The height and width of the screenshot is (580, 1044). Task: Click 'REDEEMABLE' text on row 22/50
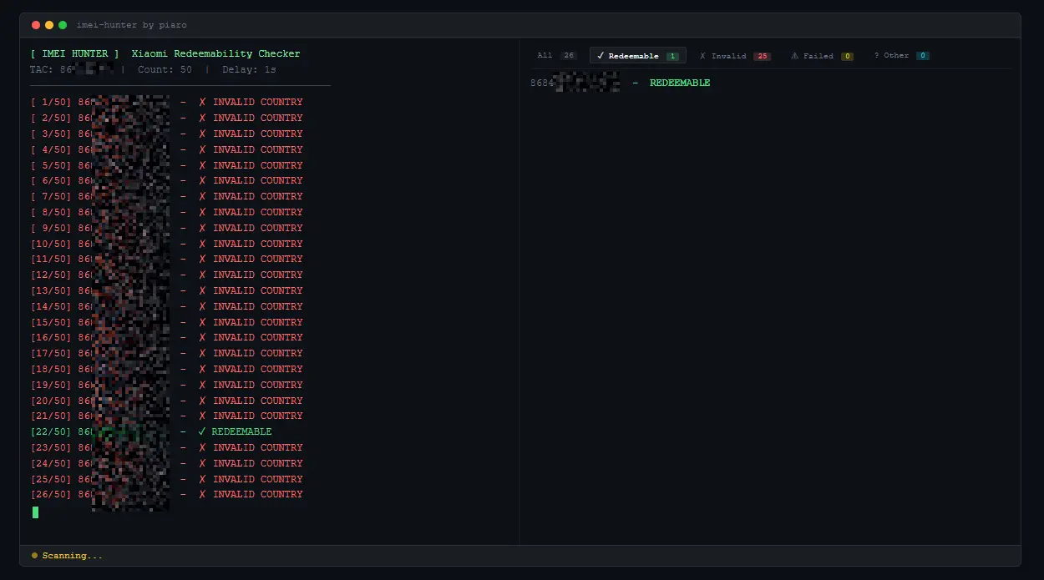click(242, 431)
